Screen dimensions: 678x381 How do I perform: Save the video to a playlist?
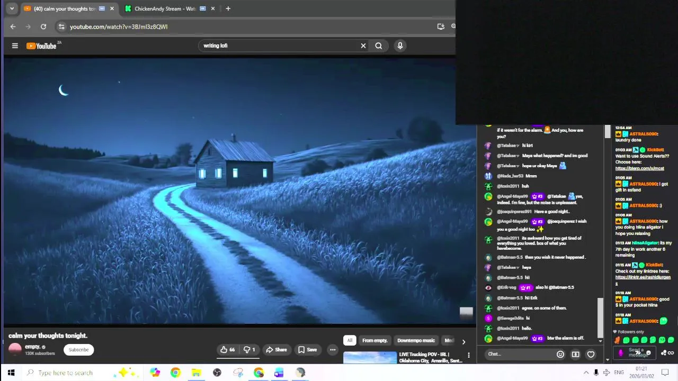pyautogui.click(x=307, y=350)
